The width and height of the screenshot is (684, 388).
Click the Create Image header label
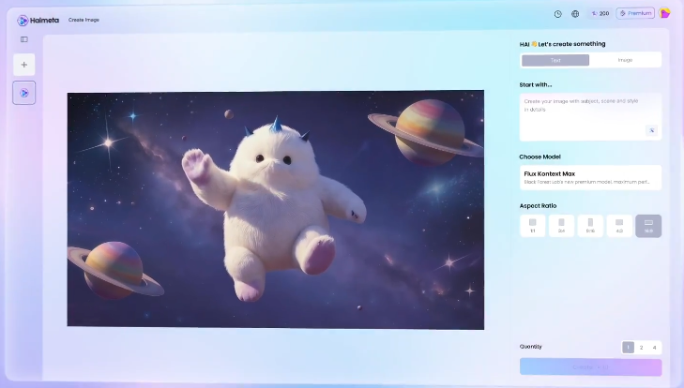click(x=84, y=20)
